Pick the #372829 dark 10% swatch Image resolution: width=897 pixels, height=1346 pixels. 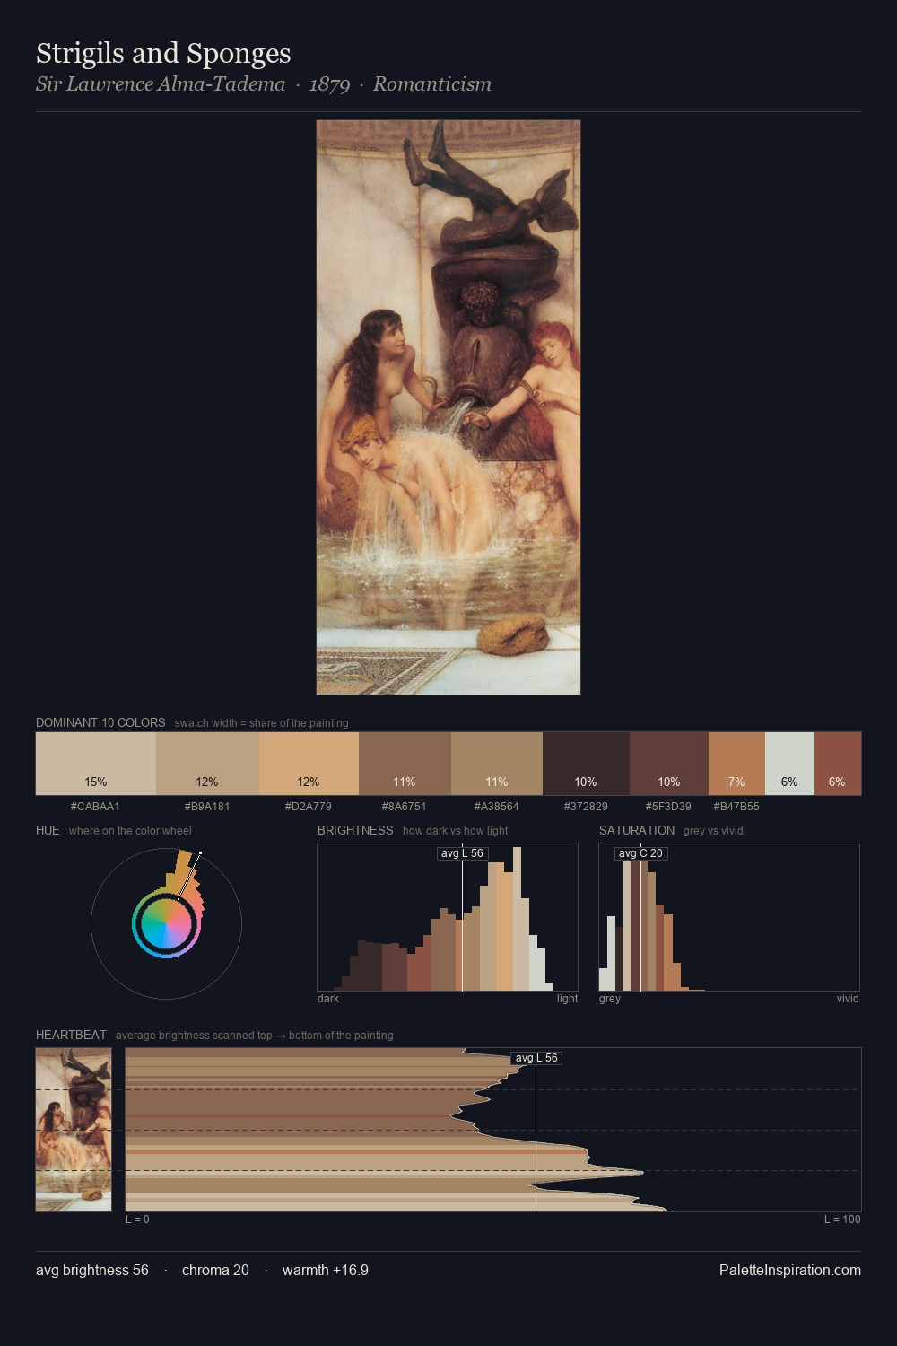point(586,764)
